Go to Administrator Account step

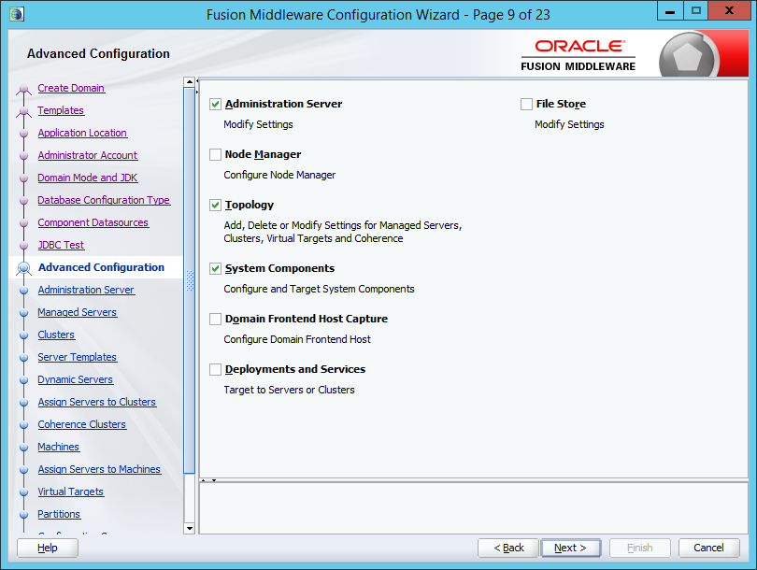tap(88, 155)
